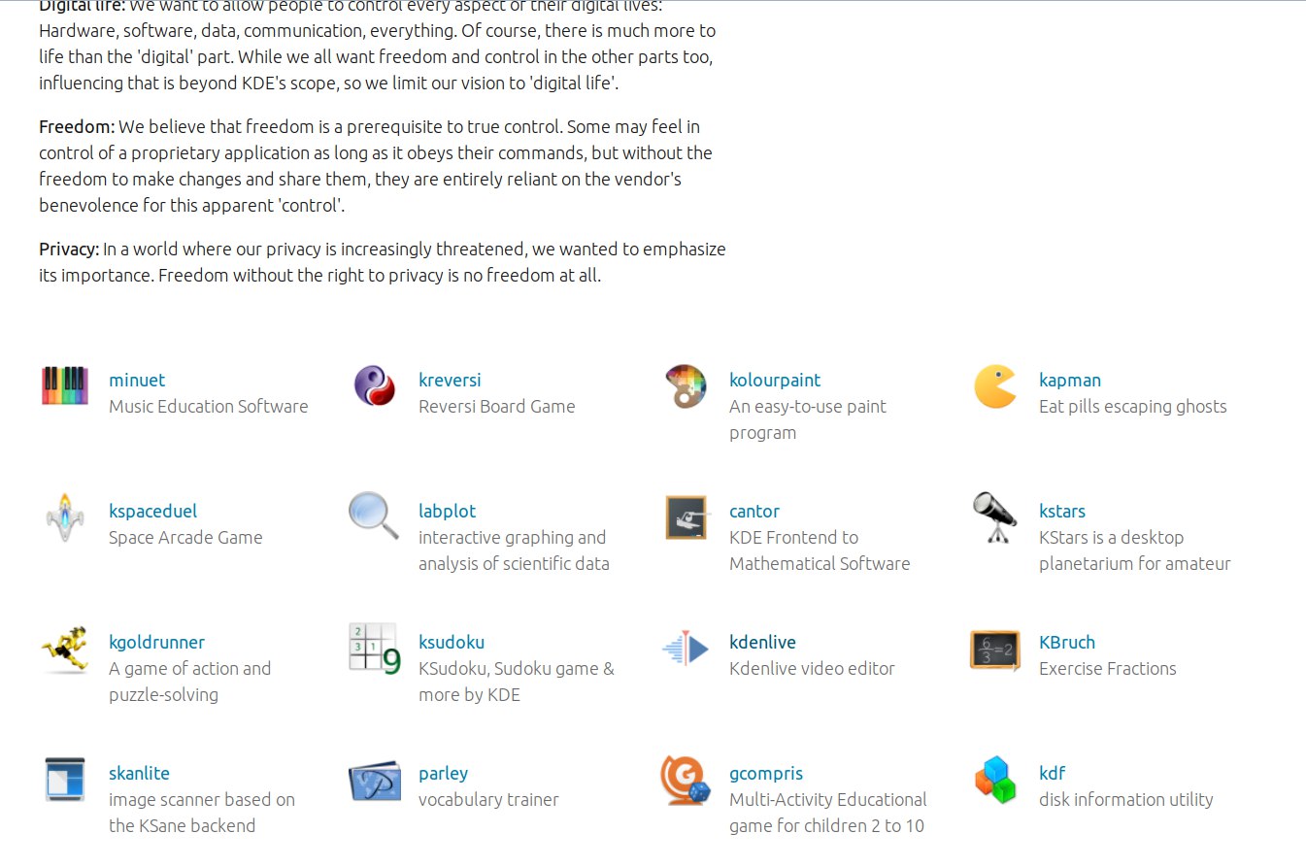1306x867 pixels.
Task: Select the kgoldrunner link
Action: coord(157,642)
